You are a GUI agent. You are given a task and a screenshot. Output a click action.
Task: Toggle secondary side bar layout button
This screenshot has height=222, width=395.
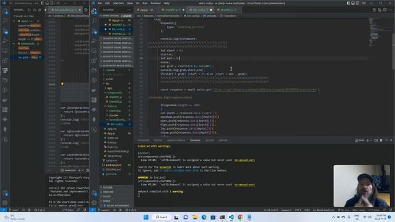click(358, 3)
